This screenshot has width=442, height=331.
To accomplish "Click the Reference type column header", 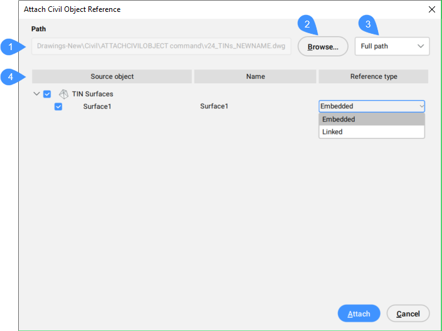I will (373, 76).
